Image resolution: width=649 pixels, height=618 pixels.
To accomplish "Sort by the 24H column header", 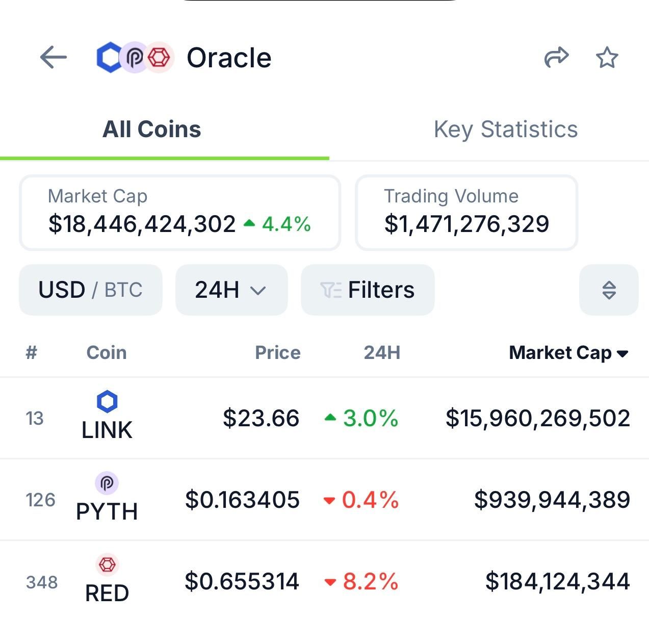I will coord(382,353).
